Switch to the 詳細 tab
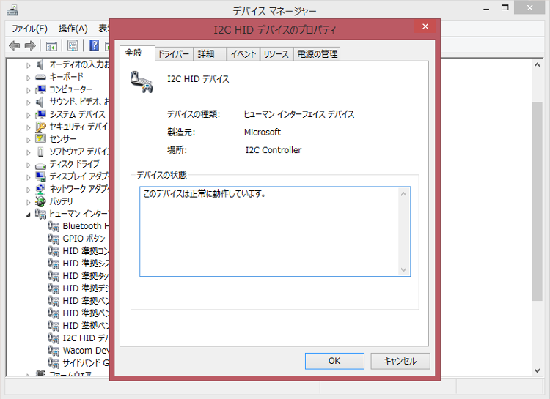Viewport: 550px width, 399px height. click(x=210, y=54)
